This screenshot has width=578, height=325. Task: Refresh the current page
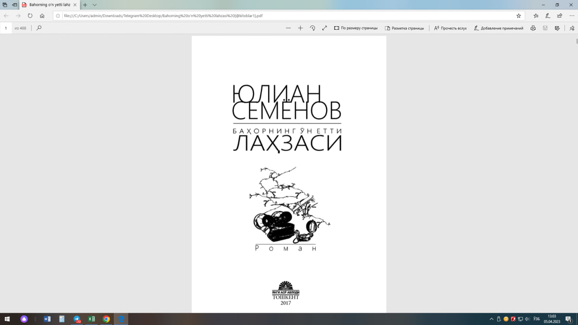point(29,15)
